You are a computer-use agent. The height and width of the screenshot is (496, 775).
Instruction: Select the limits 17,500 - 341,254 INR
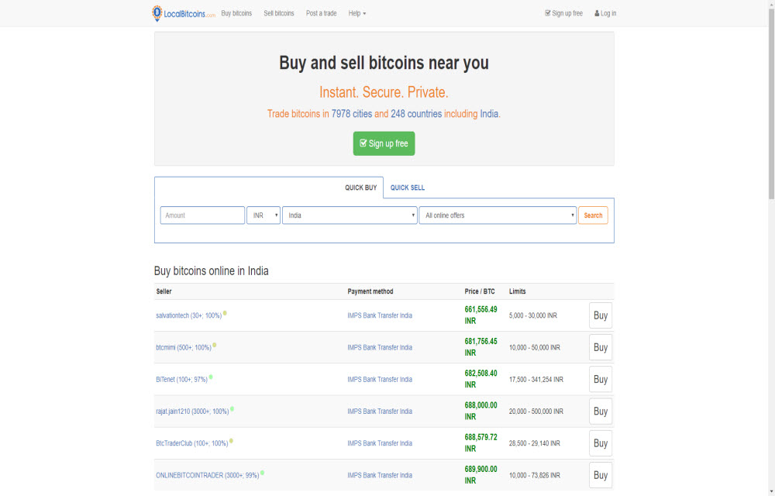[536, 380]
